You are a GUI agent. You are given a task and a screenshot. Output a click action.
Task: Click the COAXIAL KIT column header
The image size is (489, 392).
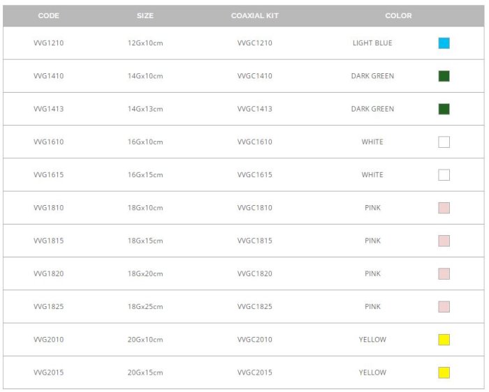coord(255,15)
